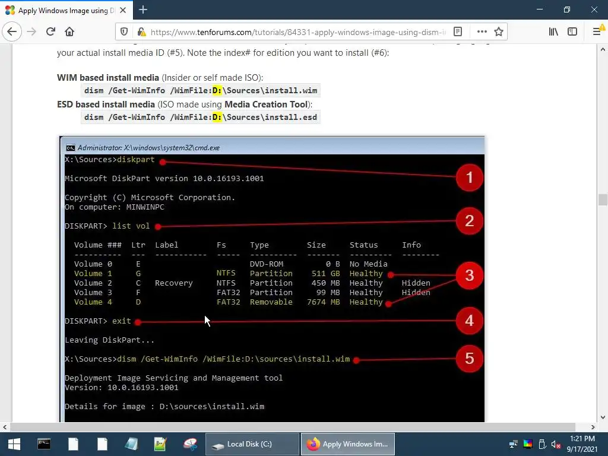Click the forward navigation arrow
Viewport: 608px width, 456px height.
[32, 31]
